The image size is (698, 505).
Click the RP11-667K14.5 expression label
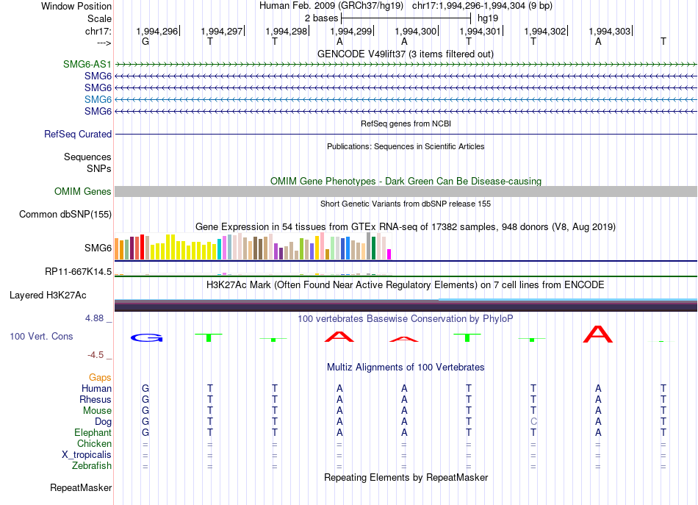tap(79, 272)
